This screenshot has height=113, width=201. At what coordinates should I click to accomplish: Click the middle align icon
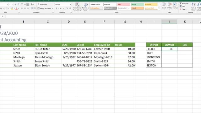coord(25,4)
